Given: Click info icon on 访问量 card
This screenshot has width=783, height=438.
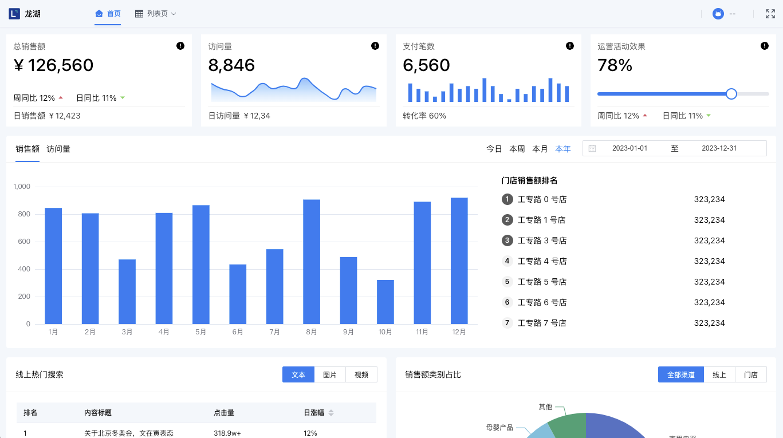Looking at the screenshot, I should [x=375, y=46].
